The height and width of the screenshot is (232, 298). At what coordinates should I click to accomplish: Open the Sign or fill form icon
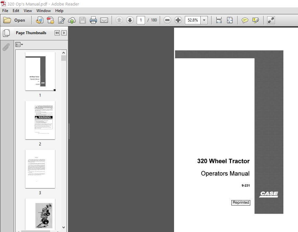61,20
